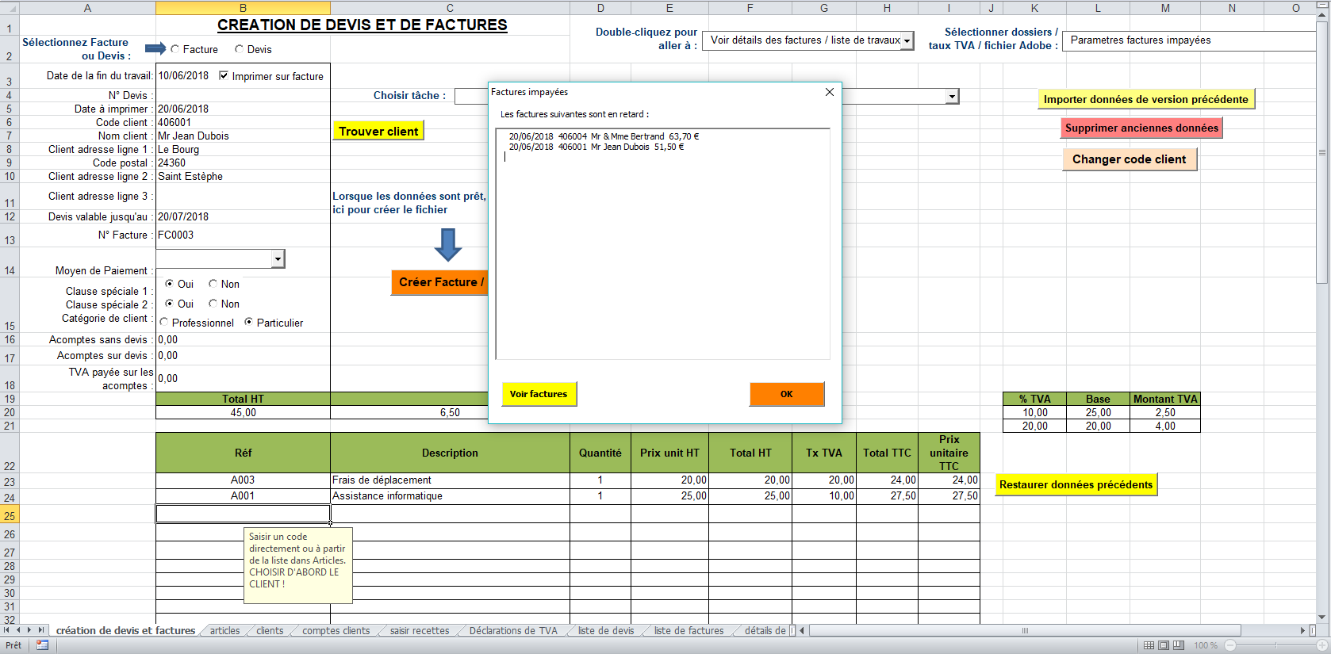
Task: Open the 'articles' sheet tab
Action: pos(224,631)
